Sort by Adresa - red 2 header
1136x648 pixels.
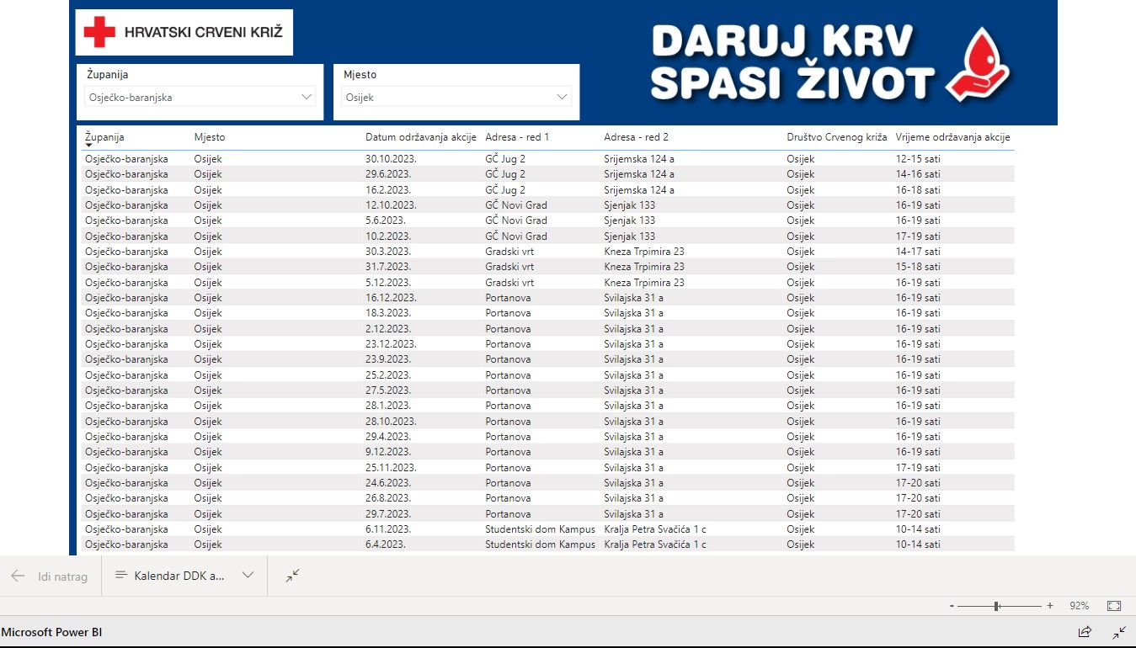pos(636,137)
